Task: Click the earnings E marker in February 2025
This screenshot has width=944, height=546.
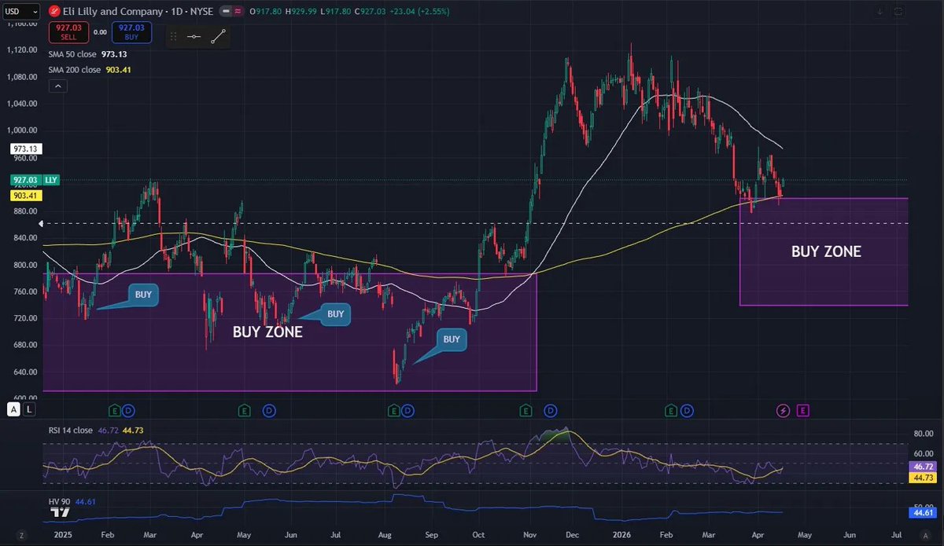Action: (114, 410)
